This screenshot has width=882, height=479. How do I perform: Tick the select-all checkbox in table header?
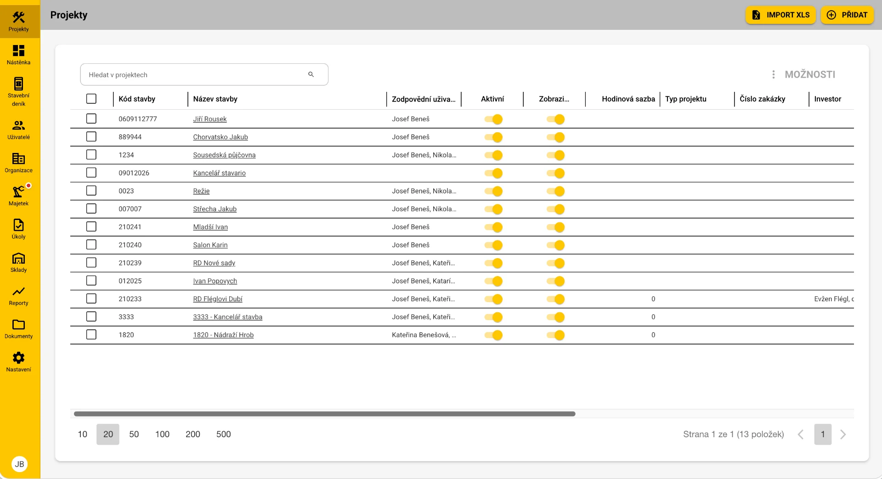[91, 99]
